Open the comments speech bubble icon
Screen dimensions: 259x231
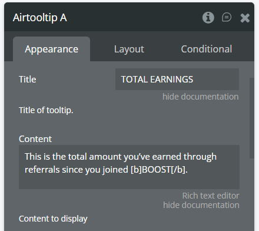227,17
